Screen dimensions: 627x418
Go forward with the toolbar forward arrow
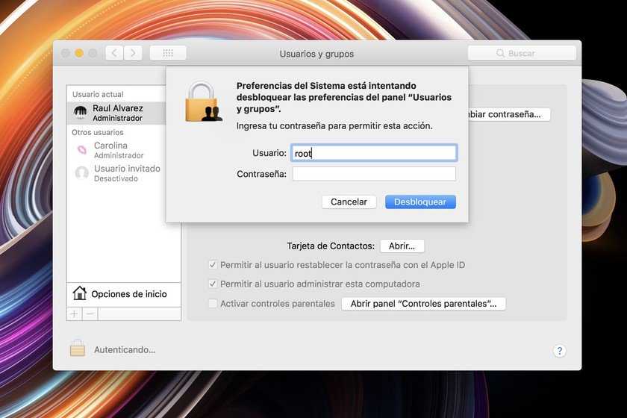click(x=133, y=53)
